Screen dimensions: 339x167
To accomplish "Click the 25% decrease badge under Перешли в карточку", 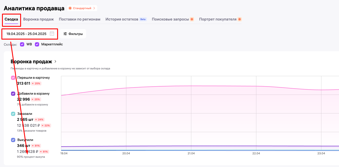I will click(x=36, y=83).
